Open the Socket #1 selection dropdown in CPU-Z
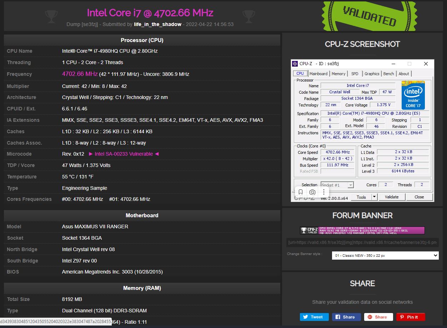Viewport: 447px width, 328px height. 337,185
